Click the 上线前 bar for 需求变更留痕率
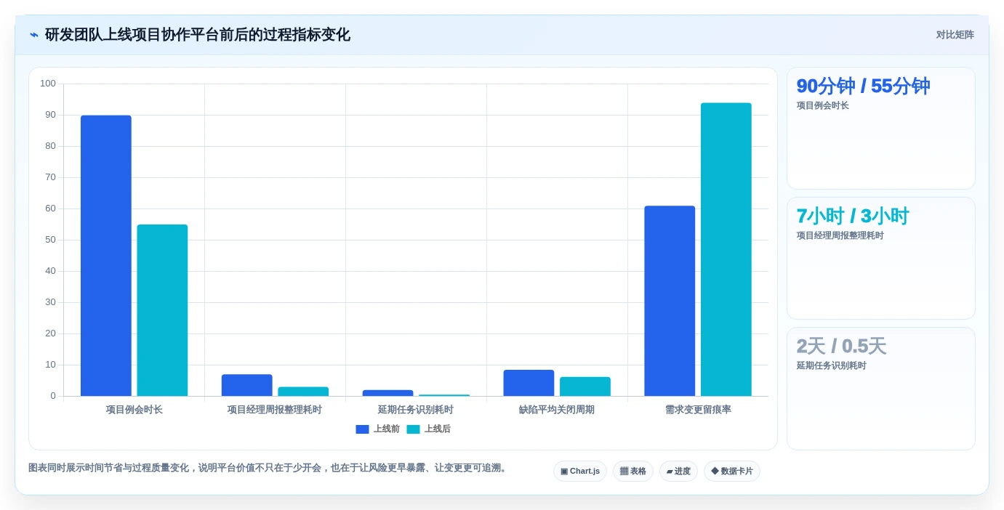The height and width of the screenshot is (510, 1004). (x=670, y=301)
